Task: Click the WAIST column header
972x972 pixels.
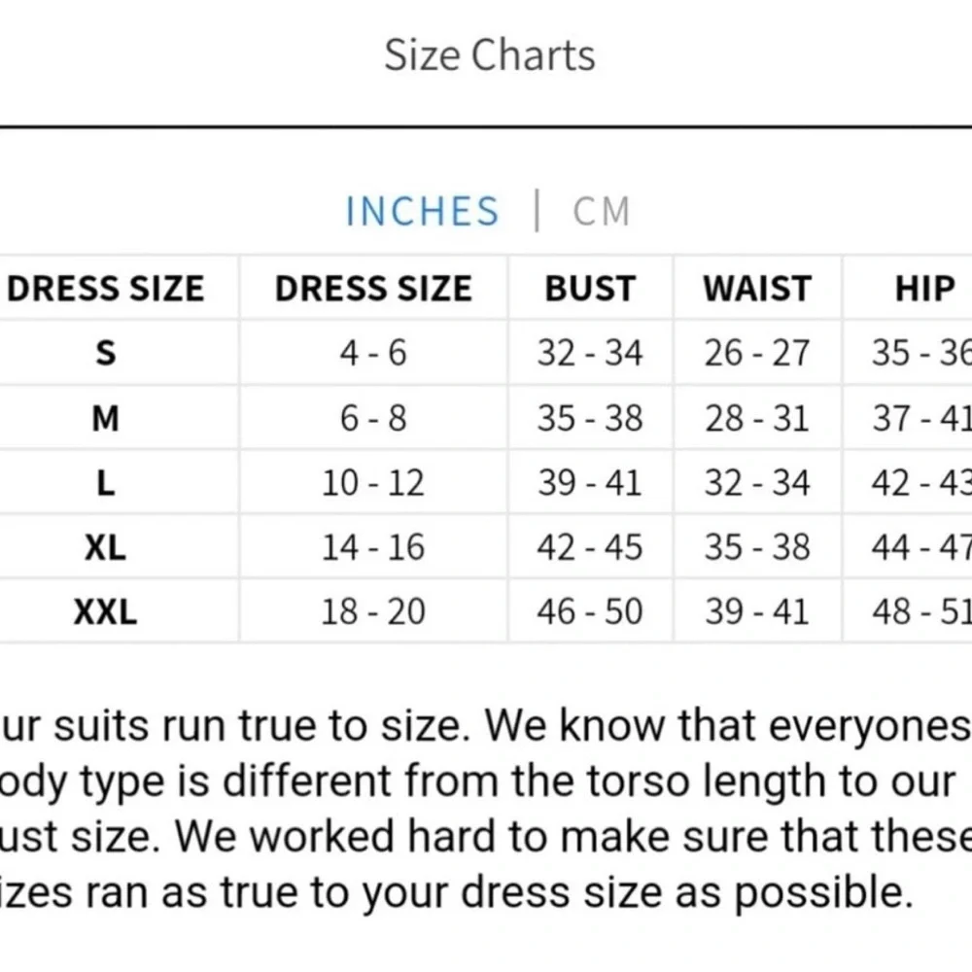Action: (x=757, y=289)
